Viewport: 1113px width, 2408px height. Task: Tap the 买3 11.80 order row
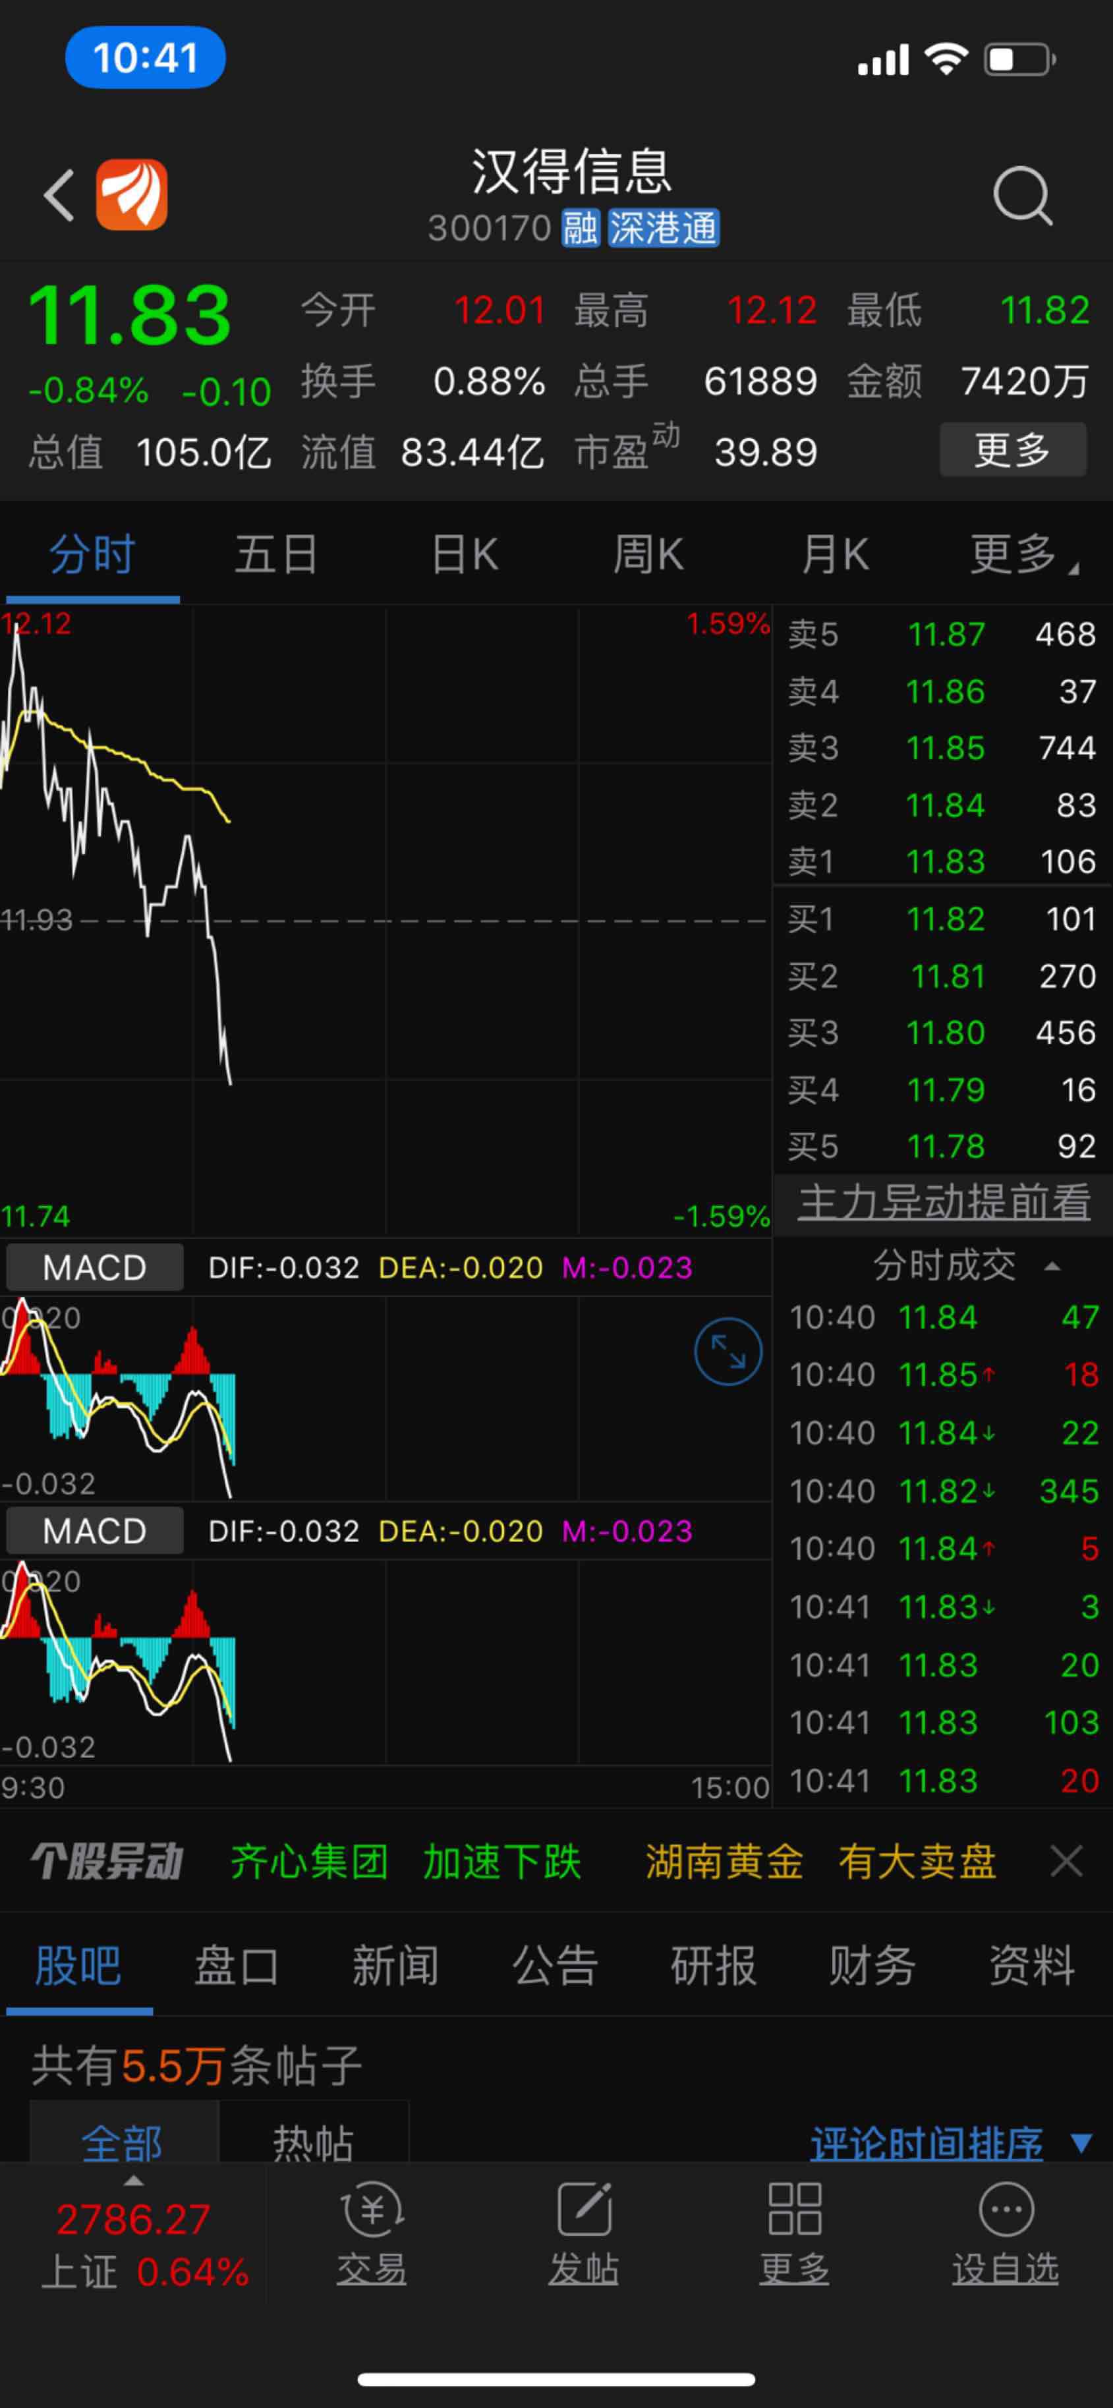point(942,1032)
